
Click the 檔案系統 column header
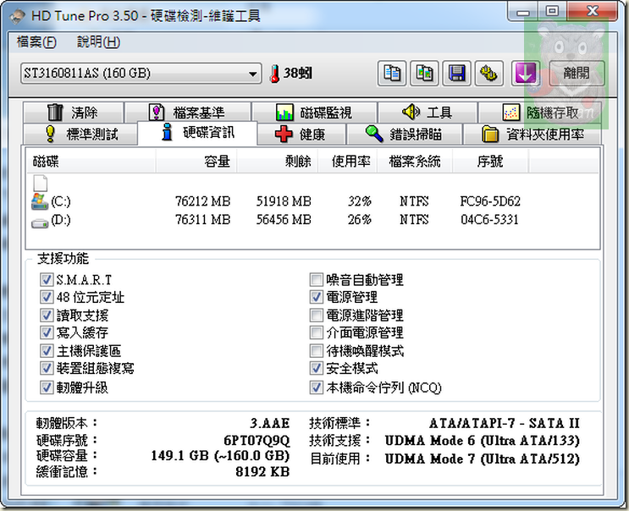(415, 162)
